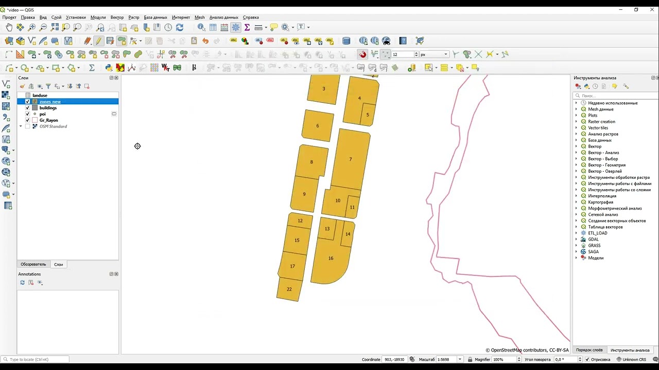Open the attribute table icon
The width and height of the screenshot is (659, 370).
pos(213,27)
